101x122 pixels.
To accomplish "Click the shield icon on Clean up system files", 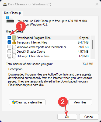I will pos(14,102).
